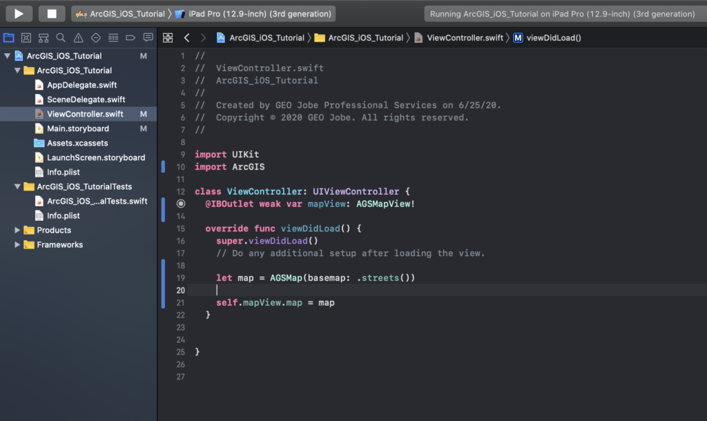The height and width of the screenshot is (421, 707).
Task: Expand the Products folder
Action: pos(17,230)
